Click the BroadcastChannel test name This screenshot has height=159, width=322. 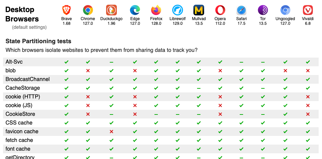(28, 79)
